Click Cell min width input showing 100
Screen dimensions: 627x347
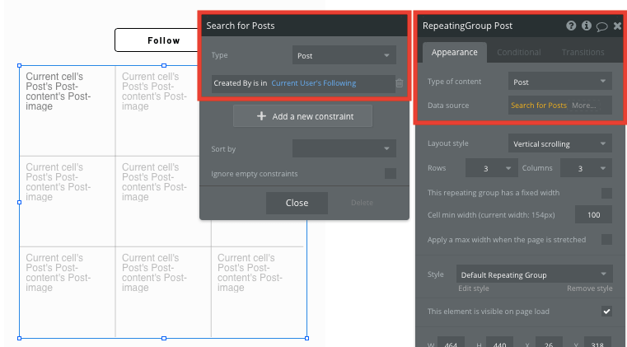(593, 215)
